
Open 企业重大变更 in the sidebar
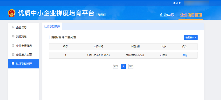[x=23, y=55]
